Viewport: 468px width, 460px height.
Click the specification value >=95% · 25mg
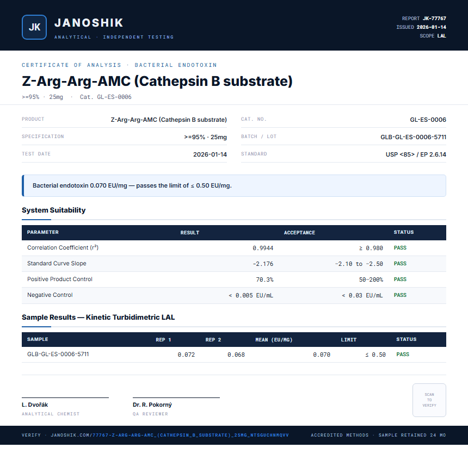click(x=205, y=137)
